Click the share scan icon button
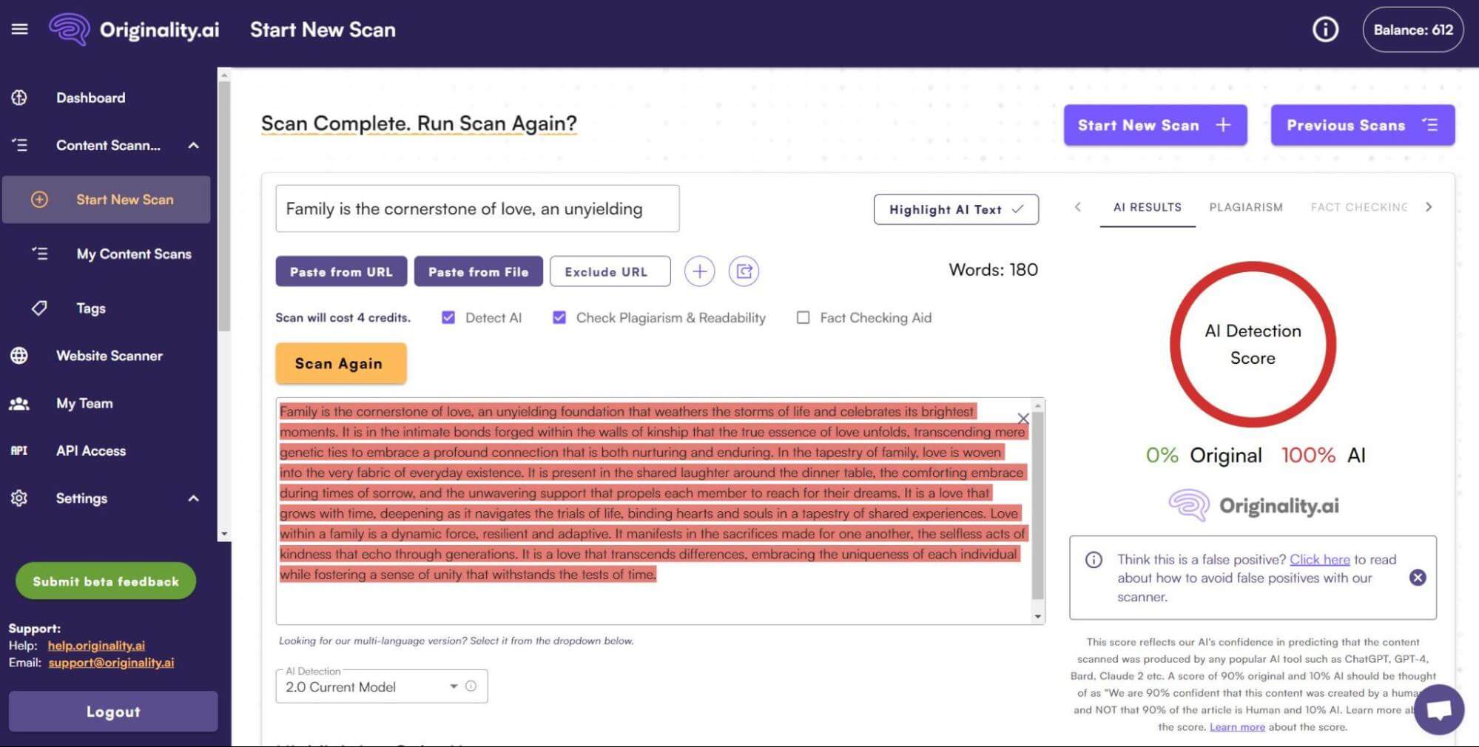This screenshot has height=747, width=1479. click(744, 271)
